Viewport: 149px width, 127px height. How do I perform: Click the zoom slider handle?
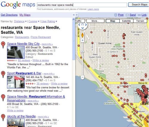pos(83,52)
